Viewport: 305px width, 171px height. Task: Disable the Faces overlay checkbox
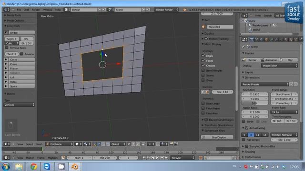tap(203, 60)
